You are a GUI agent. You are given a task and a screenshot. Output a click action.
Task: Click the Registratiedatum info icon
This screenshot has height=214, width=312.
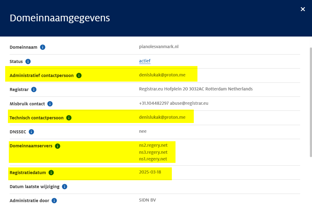tap(51, 173)
